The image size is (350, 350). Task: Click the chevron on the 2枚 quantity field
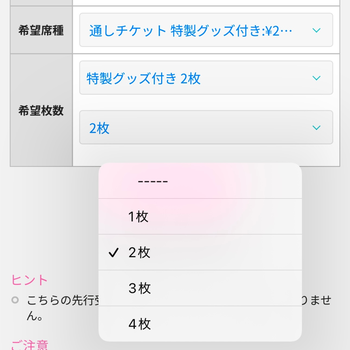[316, 128]
